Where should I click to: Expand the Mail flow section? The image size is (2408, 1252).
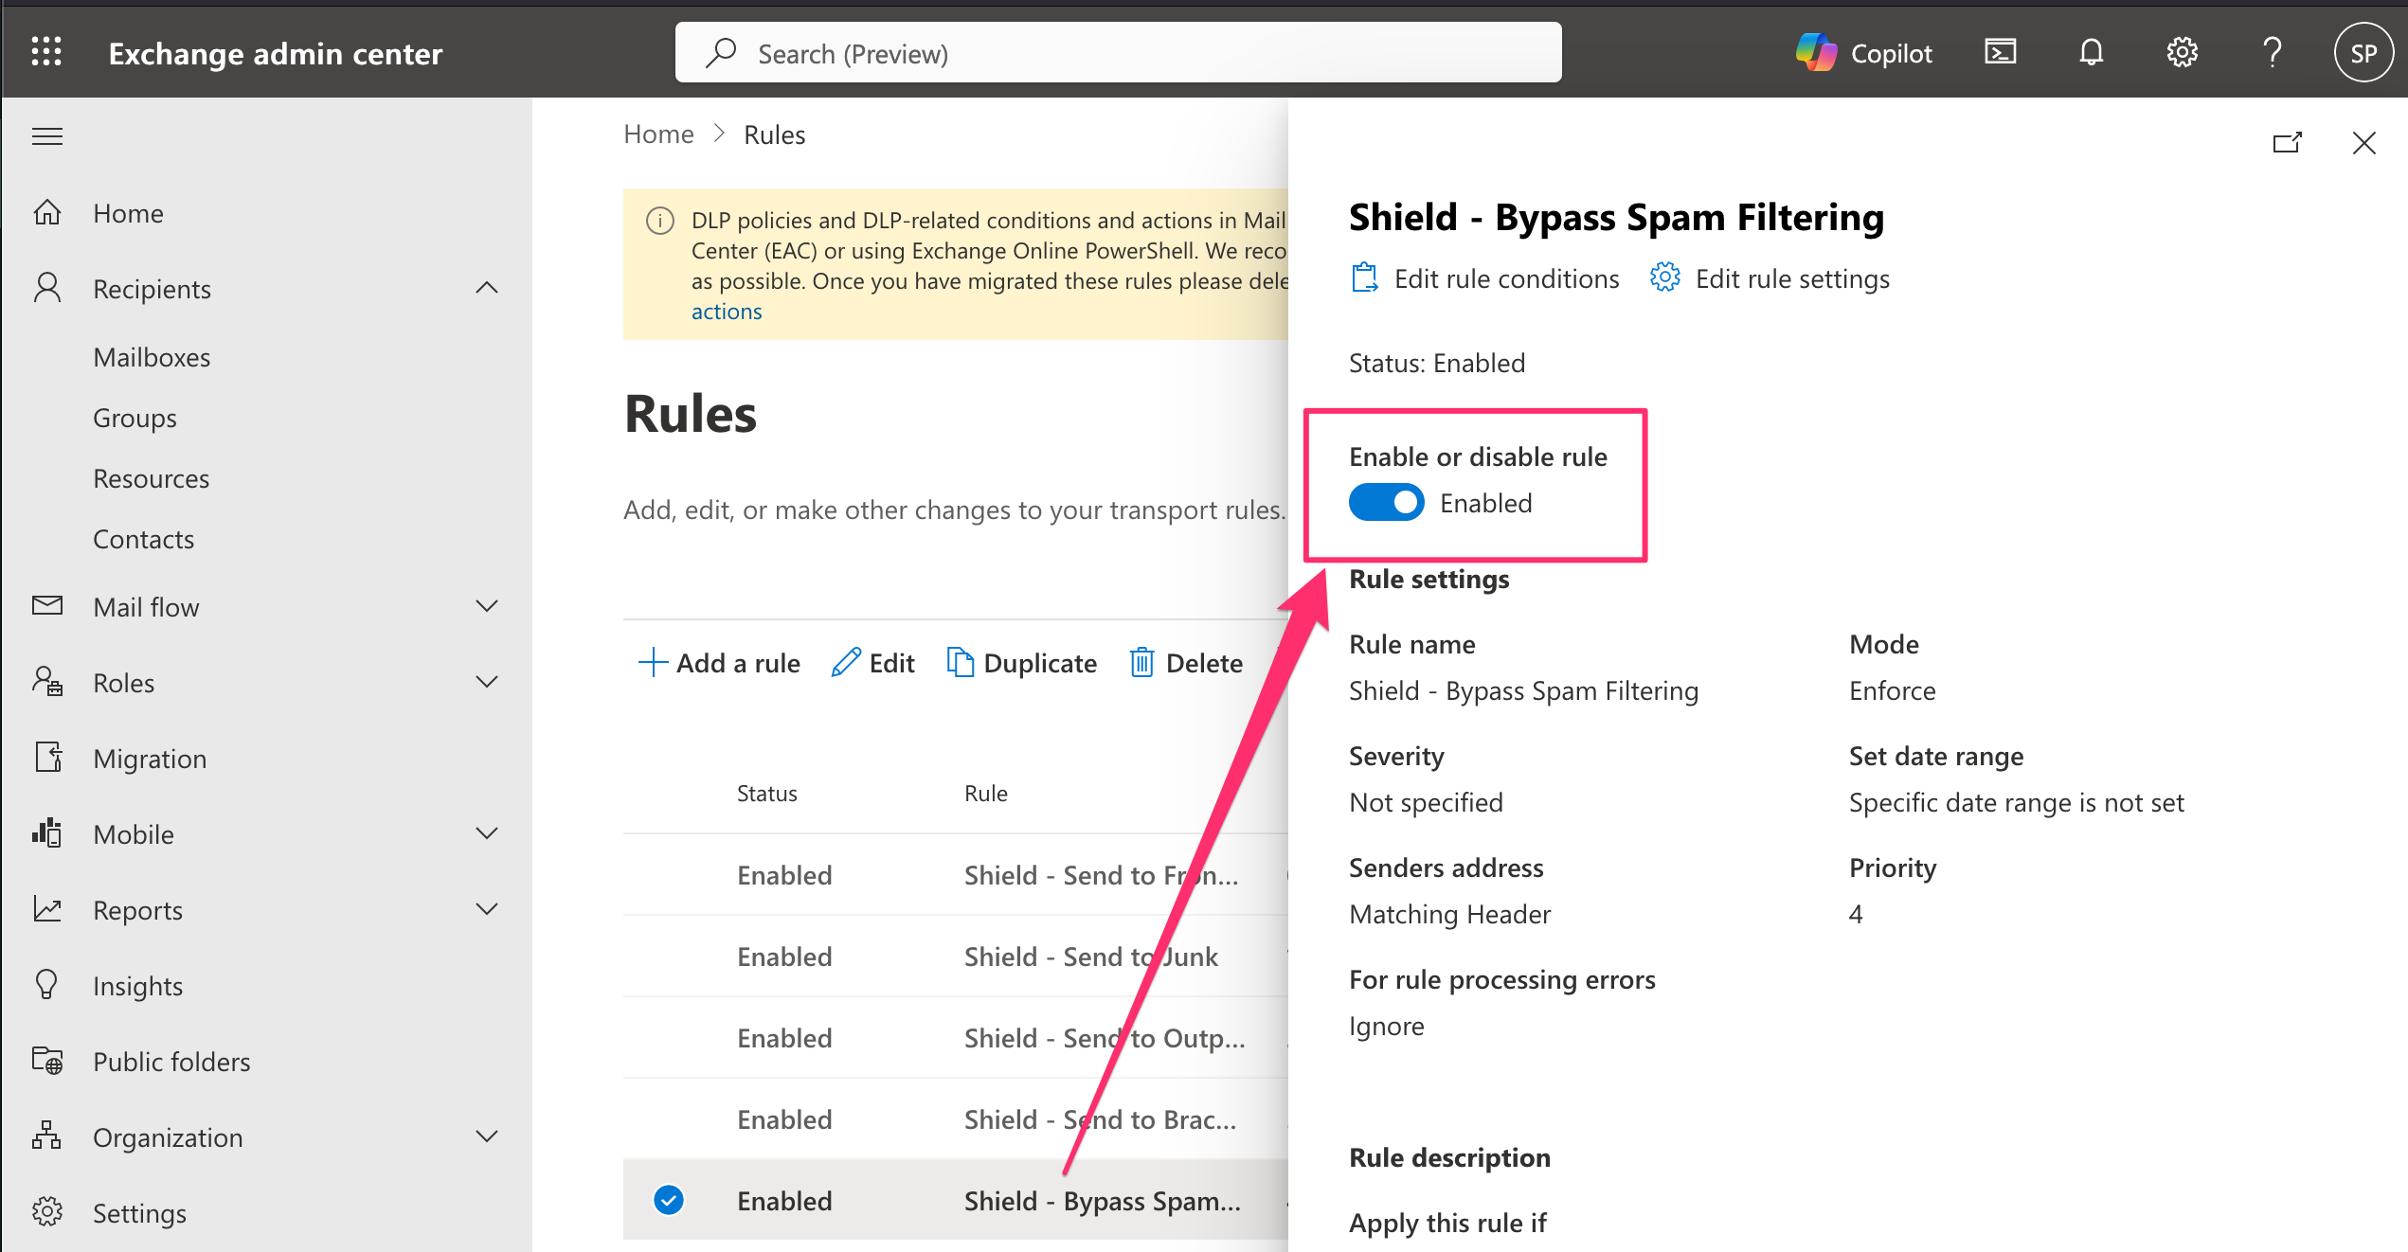click(487, 606)
